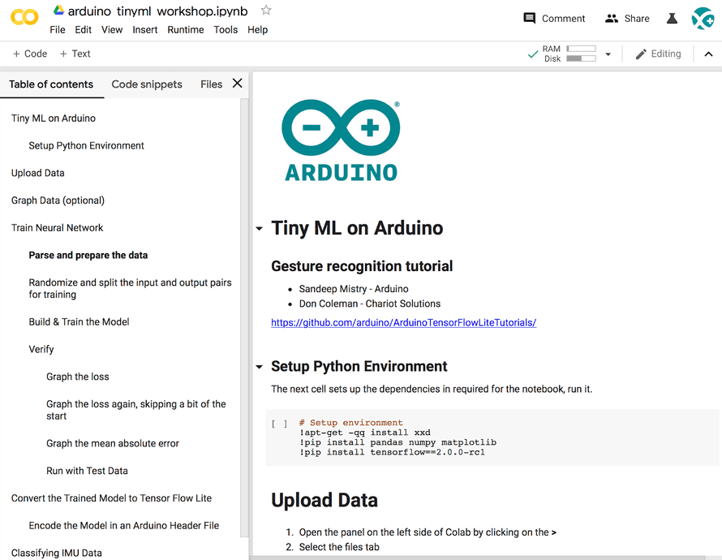Collapse the header with the chevron icon
The image size is (722, 560).
pyautogui.click(x=708, y=54)
